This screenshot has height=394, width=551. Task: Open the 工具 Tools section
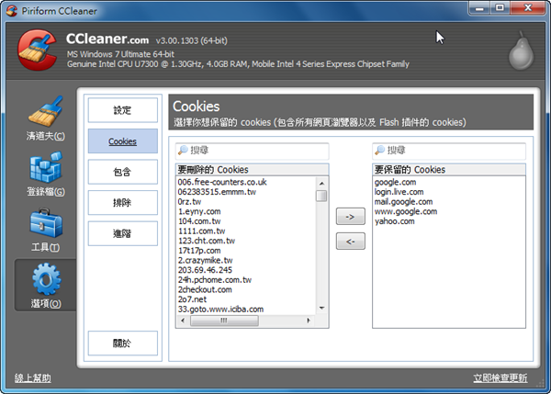coord(45,230)
